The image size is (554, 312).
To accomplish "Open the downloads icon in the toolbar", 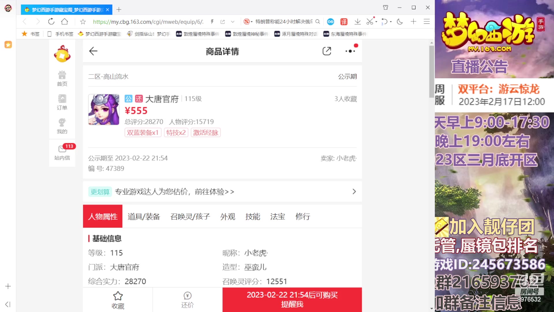I will pos(358,21).
